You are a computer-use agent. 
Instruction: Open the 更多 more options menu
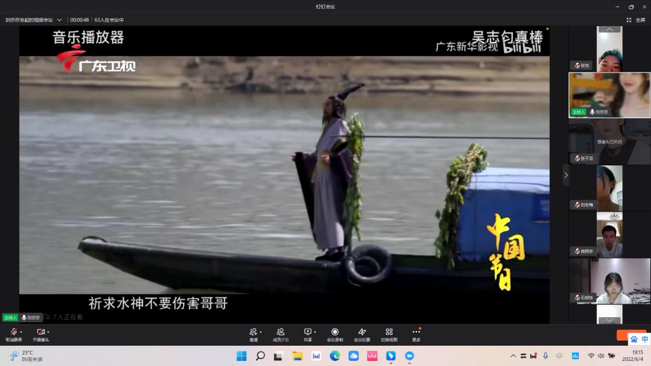click(x=416, y=332)
